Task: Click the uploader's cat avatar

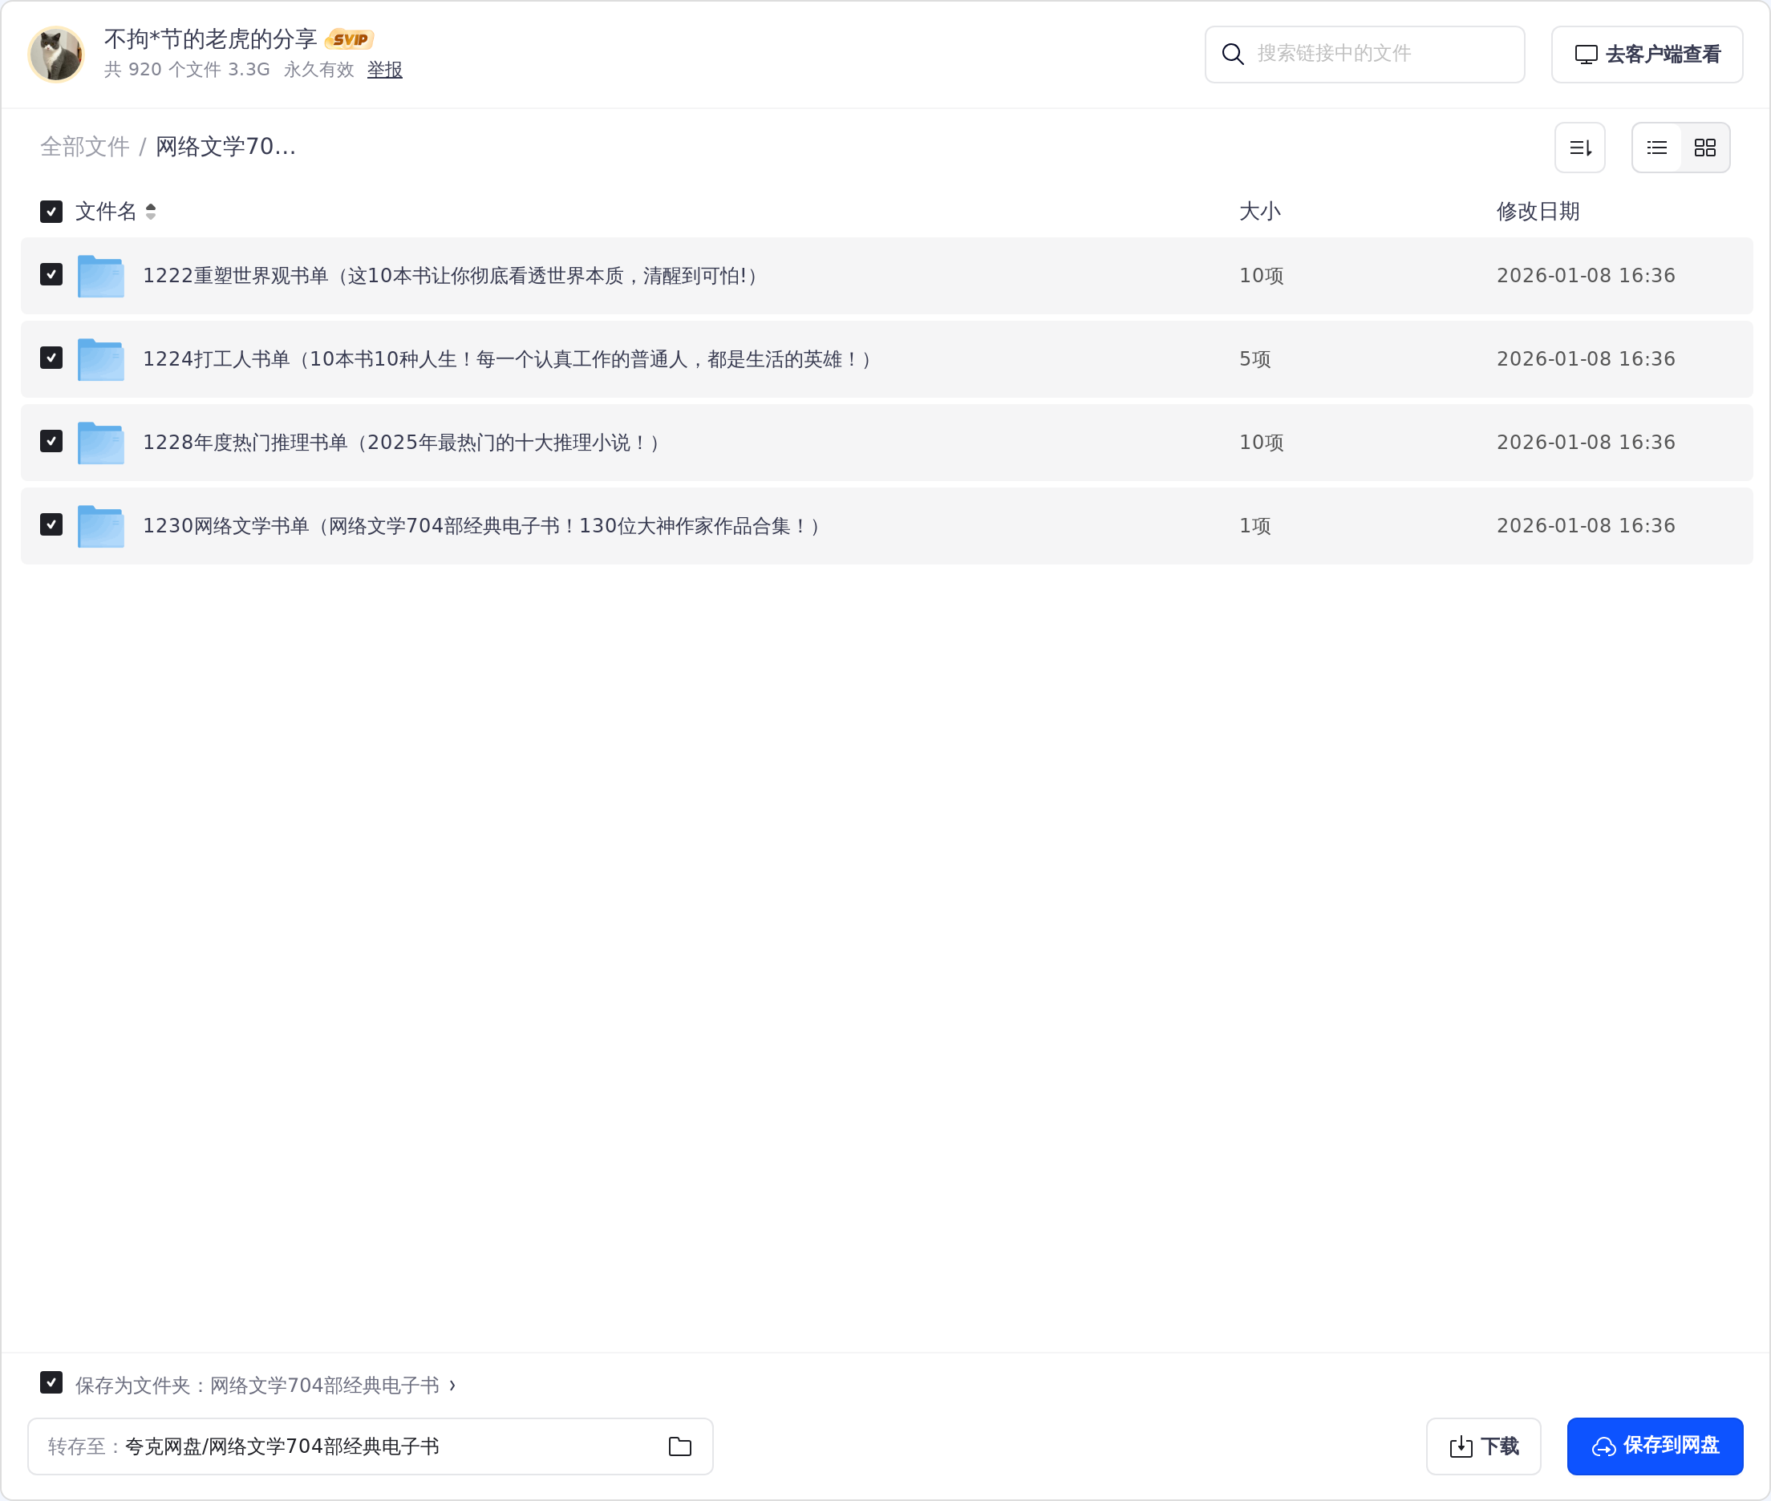Action: (x=56, y=54)
